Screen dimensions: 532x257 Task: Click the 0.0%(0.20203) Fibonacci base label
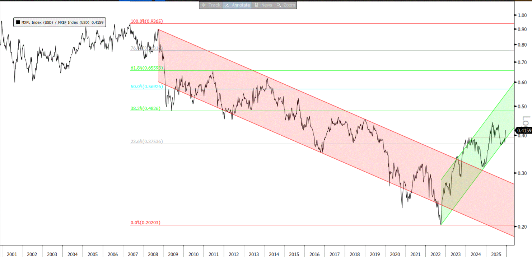point(145,223)
